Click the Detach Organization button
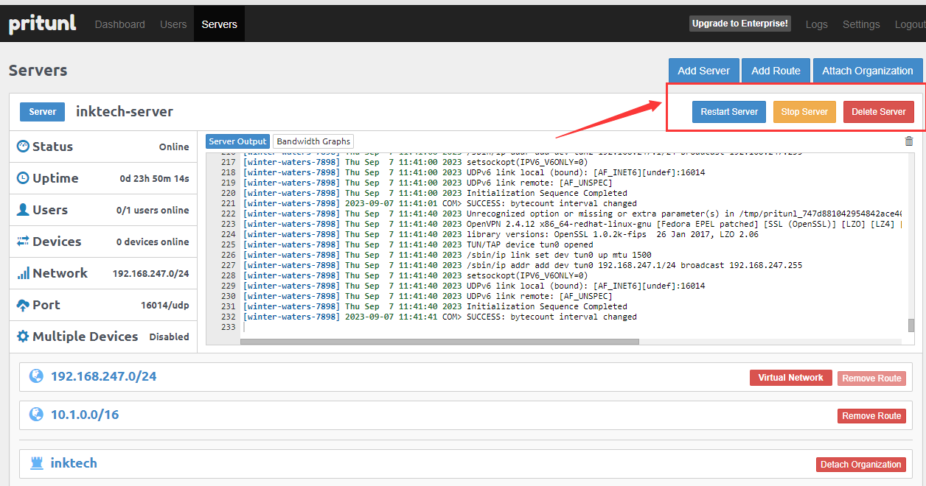The height and width of the screenshot is (486, 926). pyautogui.click(x=861, y=465)
